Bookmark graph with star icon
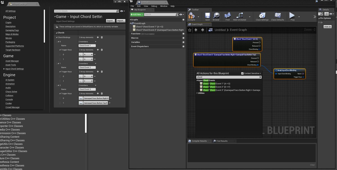337x170 pixels. (x=190, y=30)
